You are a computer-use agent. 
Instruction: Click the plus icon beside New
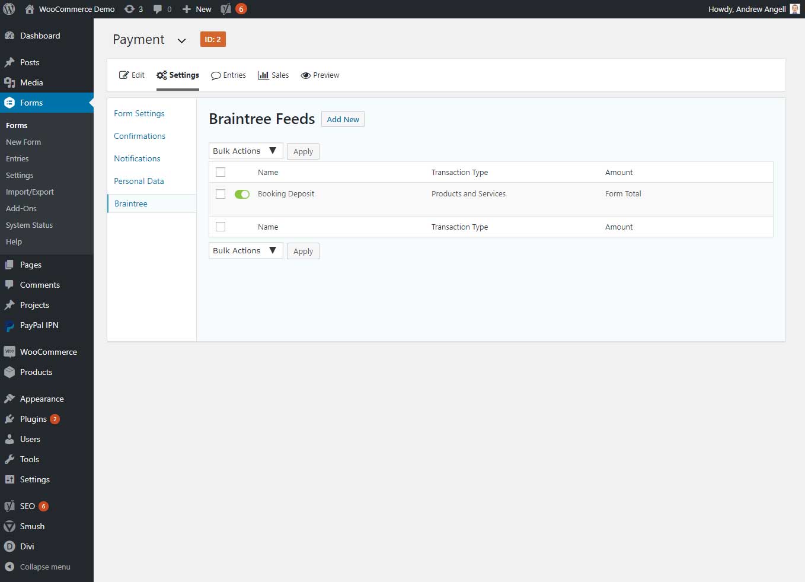point(186,9)
